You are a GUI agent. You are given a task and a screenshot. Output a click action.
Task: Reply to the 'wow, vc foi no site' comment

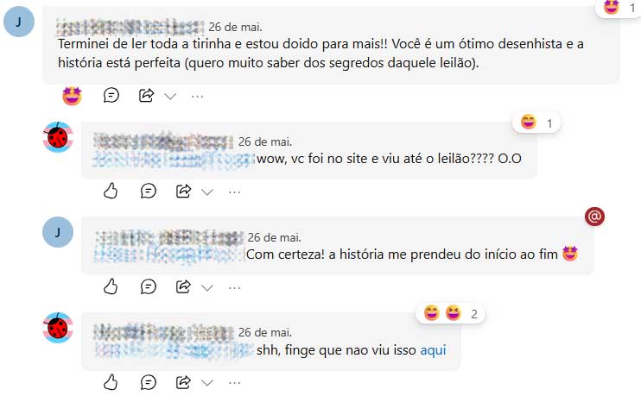[x=148, y=191]
